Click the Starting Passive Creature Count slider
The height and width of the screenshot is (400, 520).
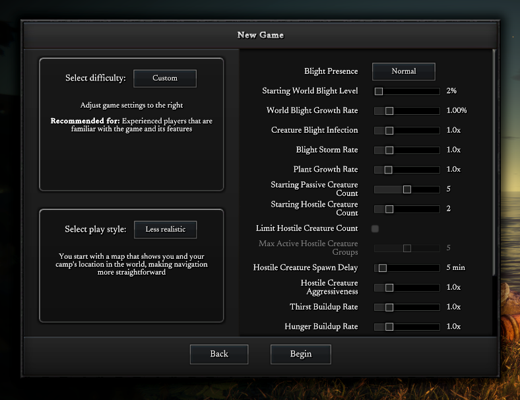coord(406,189)
